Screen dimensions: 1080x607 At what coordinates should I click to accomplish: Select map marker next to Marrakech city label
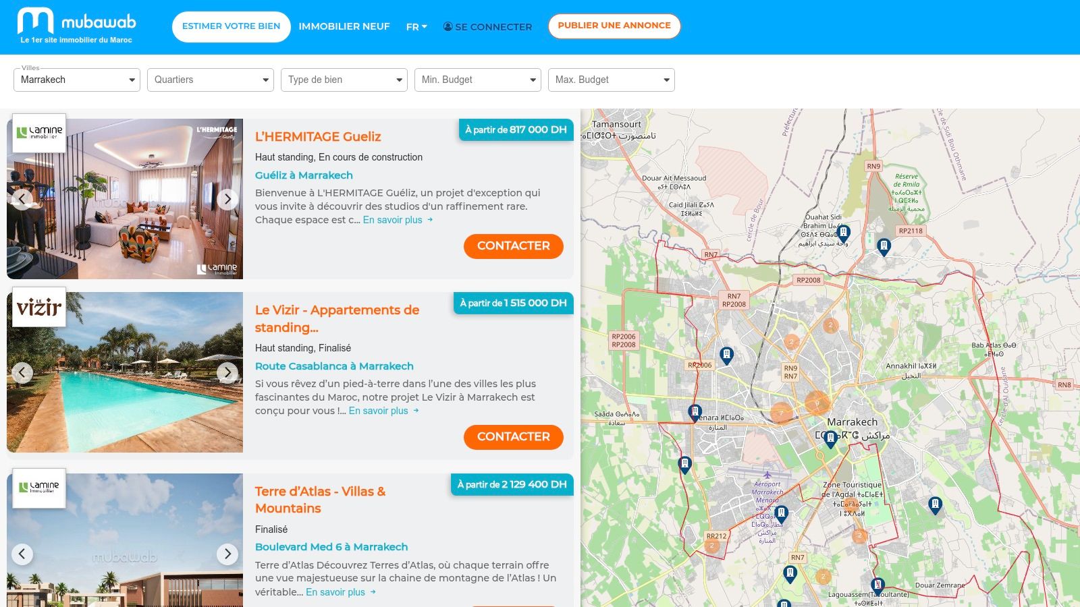pyautogui.click(x=832, y=440)
